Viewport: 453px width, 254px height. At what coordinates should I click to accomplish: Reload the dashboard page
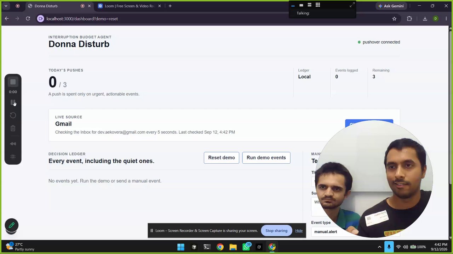pos(28,19)
